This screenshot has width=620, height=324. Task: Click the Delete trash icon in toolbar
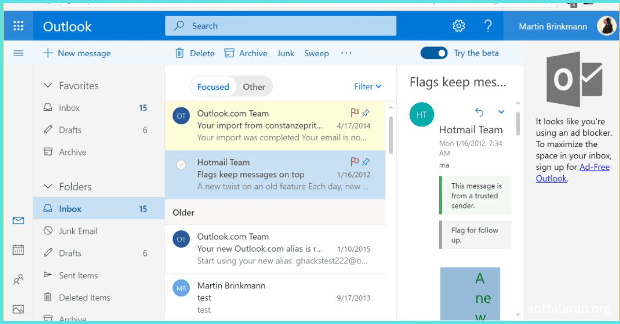pos(180,53)
